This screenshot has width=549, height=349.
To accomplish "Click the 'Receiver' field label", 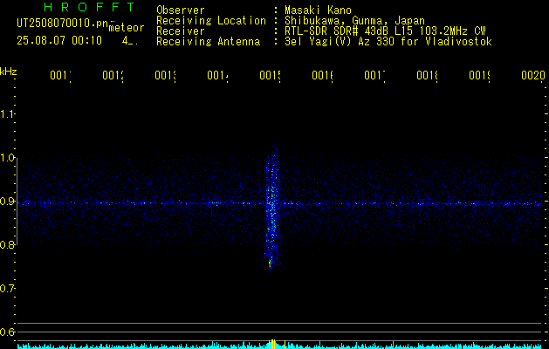I will [x=181, y=31].
